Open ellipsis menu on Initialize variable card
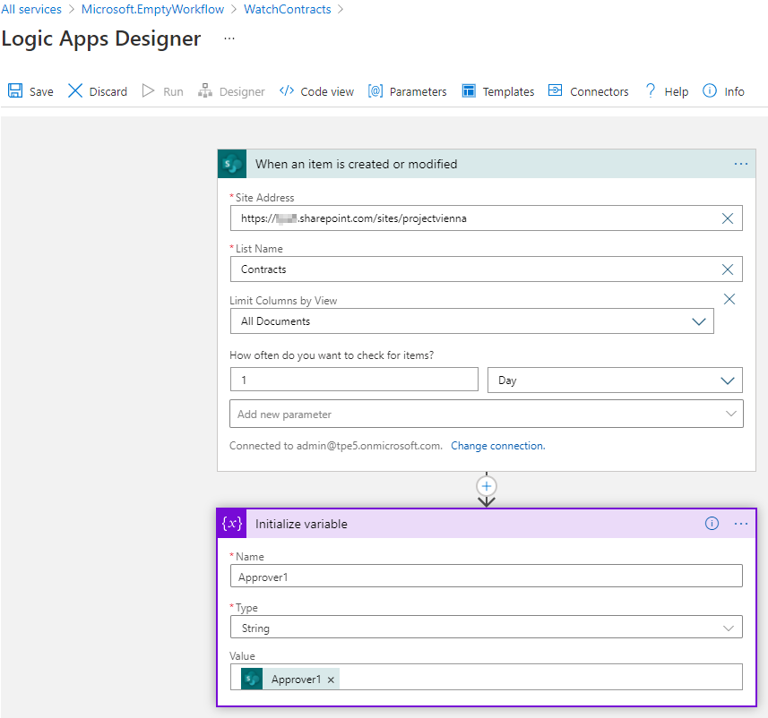 pyautogui.click(x=741, y=524)
